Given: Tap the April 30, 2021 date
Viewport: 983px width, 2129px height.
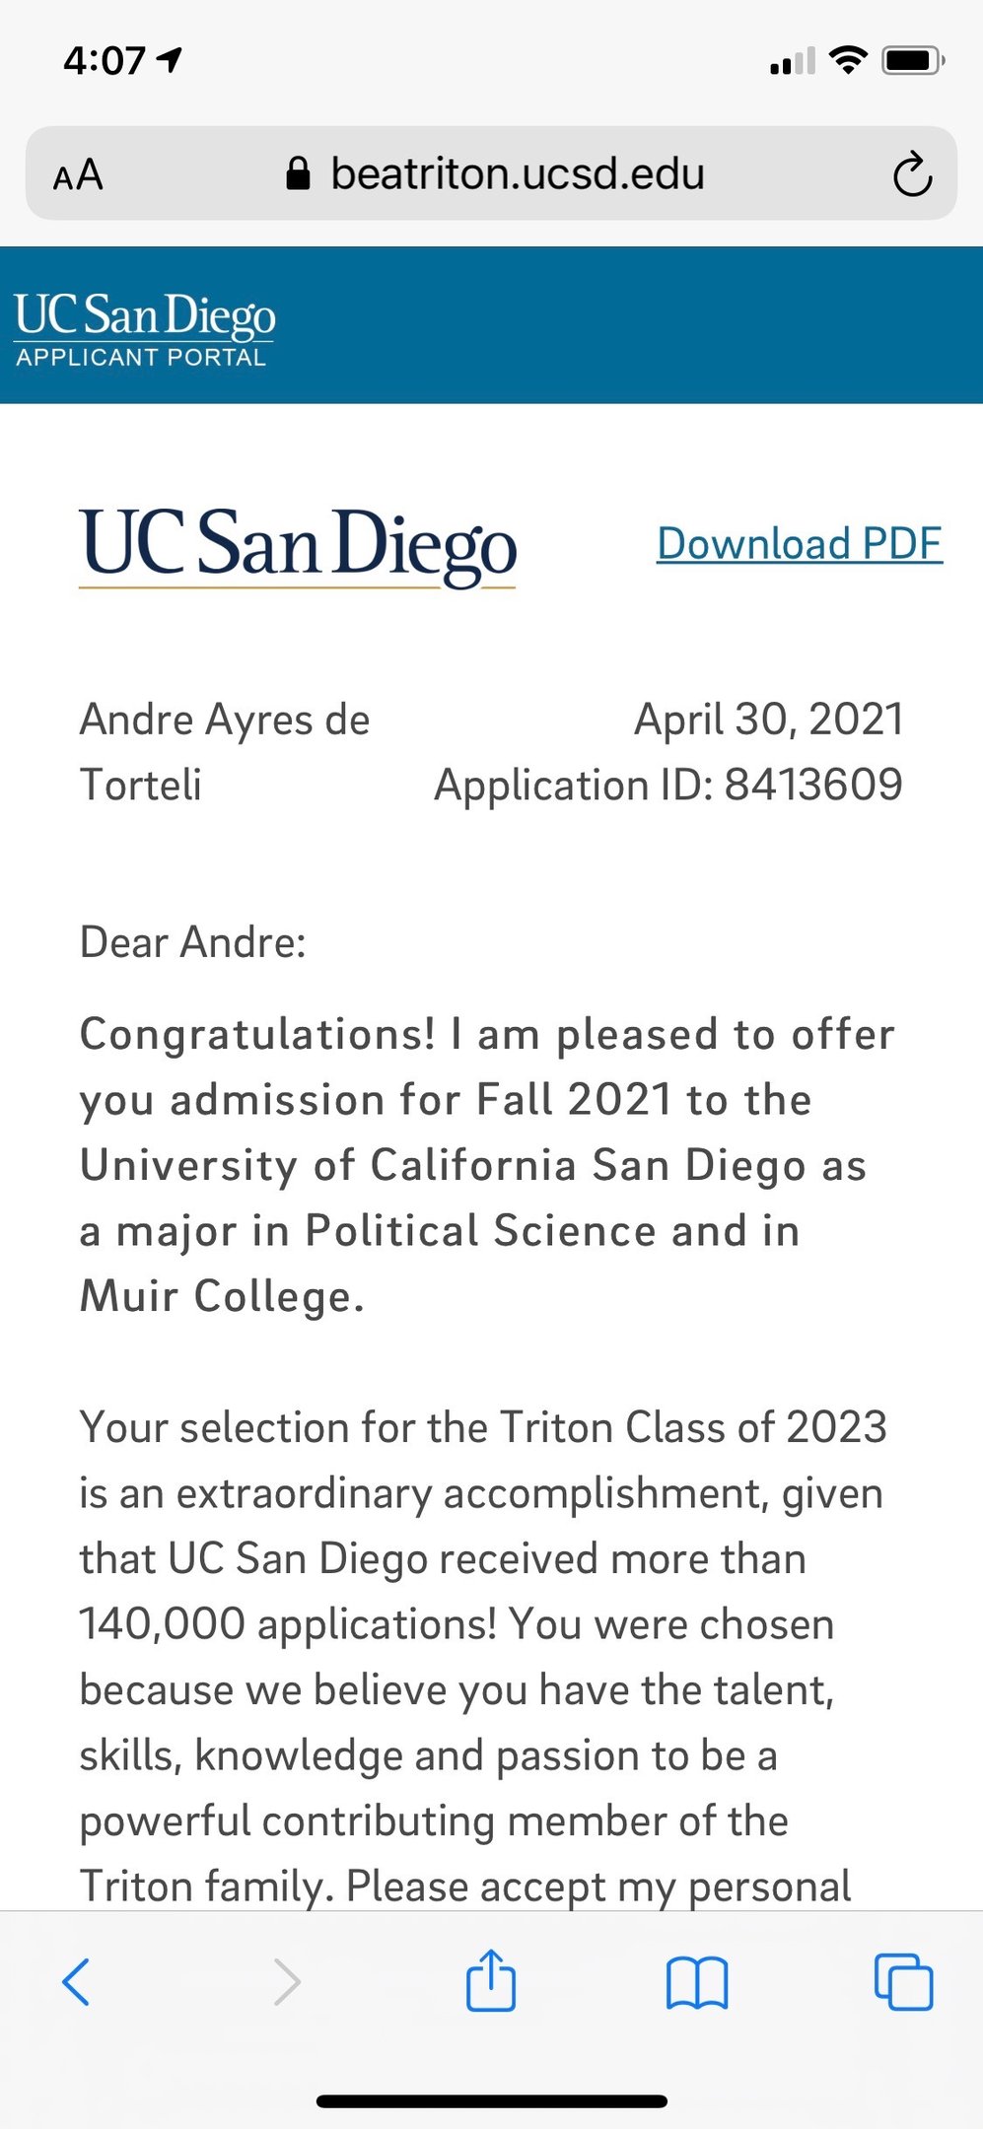Looking at the screenshot, I should point(769,720).
